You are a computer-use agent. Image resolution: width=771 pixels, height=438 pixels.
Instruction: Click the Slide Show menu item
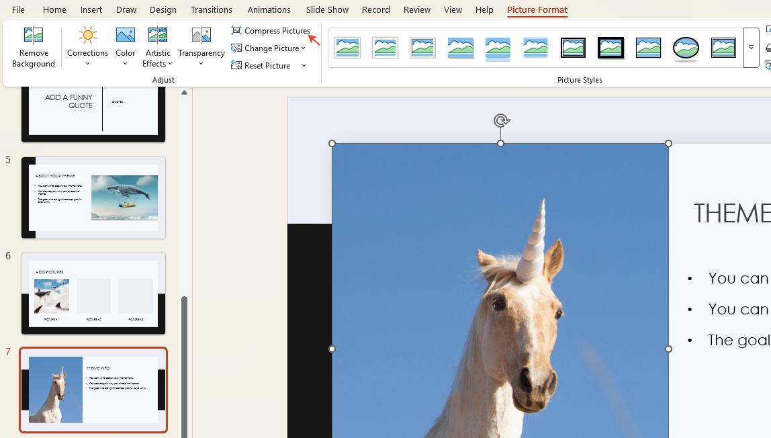point(327,9)
